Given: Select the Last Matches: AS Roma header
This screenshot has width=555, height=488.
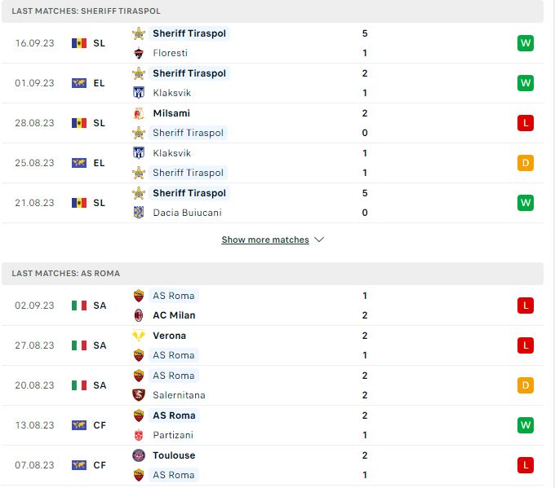Looking at the screenshot, I should click(272, 273).
